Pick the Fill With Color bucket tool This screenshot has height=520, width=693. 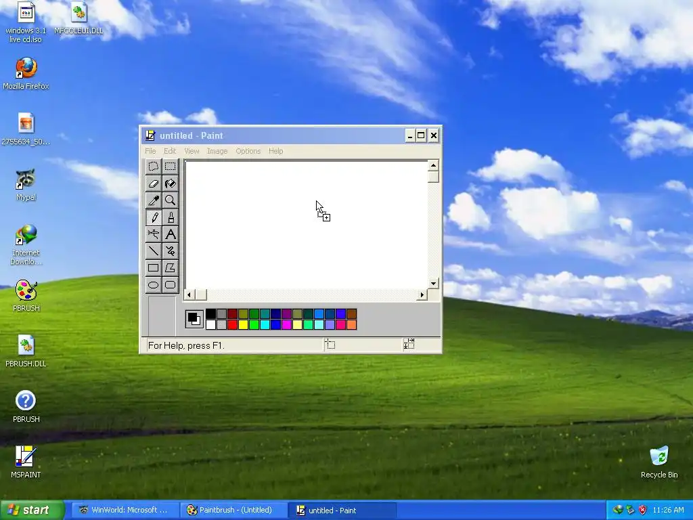coord(170,183)
